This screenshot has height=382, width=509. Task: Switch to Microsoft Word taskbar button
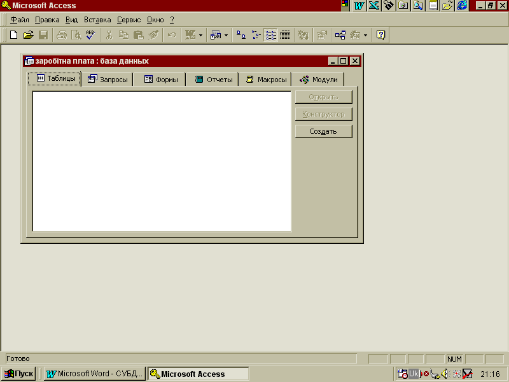tap(95, 374)
